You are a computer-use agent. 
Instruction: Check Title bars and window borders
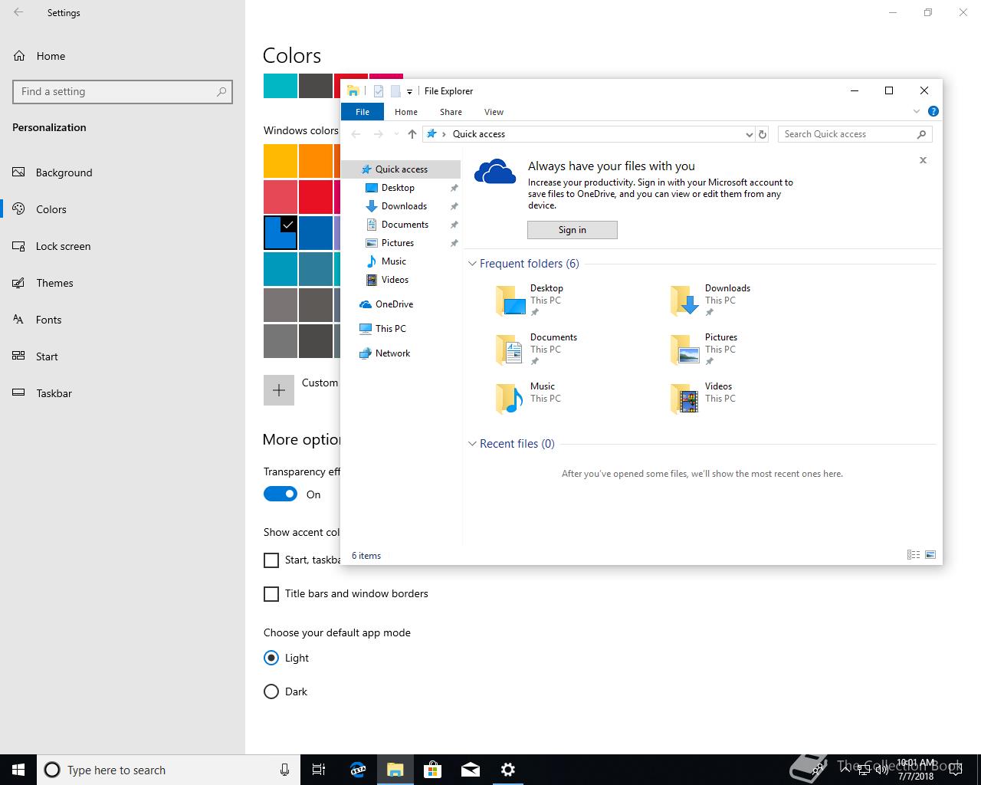pyautogui.click(x=271, y=594)
